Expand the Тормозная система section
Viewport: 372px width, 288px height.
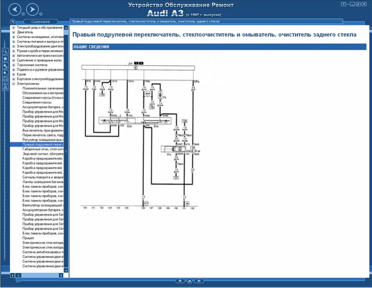coord(13,65)
